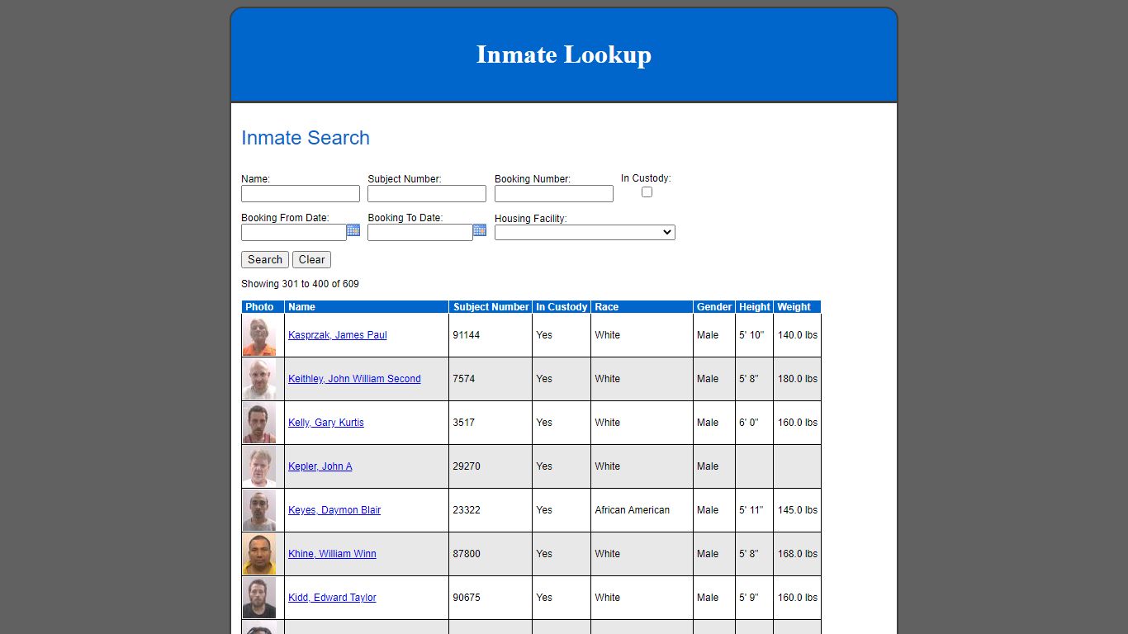Open the Booking To Date calendar picker

[x=480, y=230]
